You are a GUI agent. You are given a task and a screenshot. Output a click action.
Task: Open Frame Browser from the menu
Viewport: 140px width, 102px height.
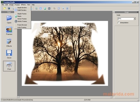[x=23, y=25]
